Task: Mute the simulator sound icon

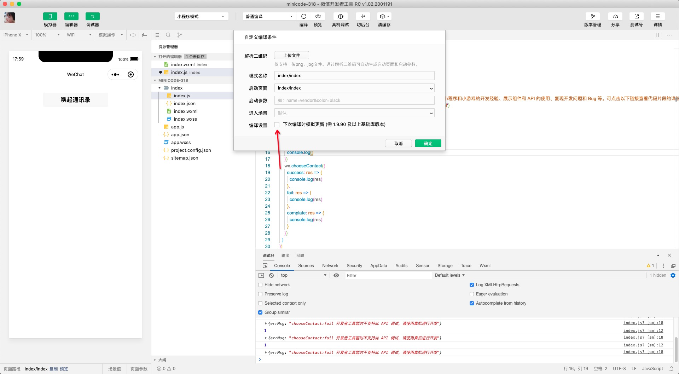Action: pos(133,35)
